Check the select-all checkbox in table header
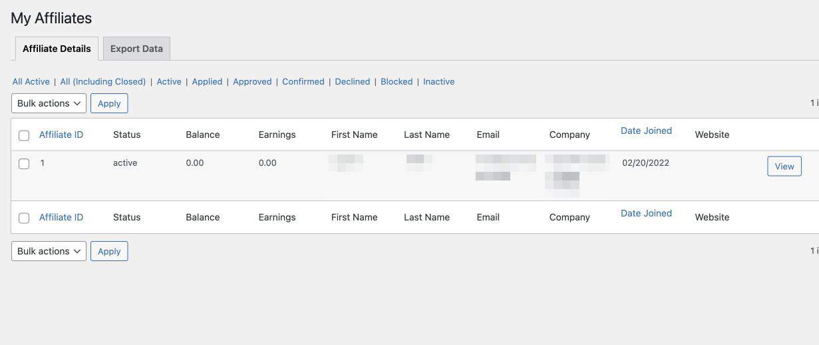The image size is (819, 345). [24, 135]
